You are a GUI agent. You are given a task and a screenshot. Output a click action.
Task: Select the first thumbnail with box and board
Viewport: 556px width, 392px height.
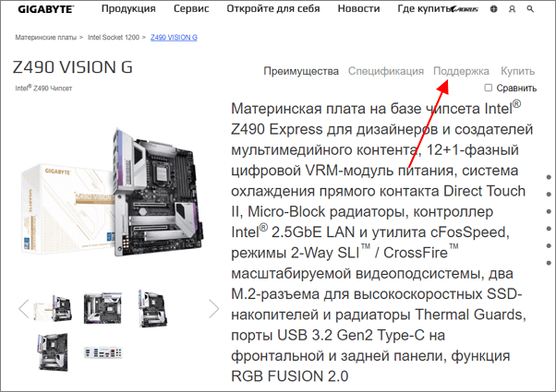tap(53, 308)
